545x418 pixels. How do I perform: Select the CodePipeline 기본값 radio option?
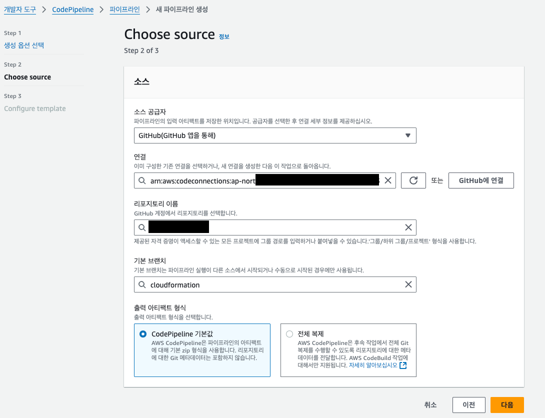click(143, 334)
